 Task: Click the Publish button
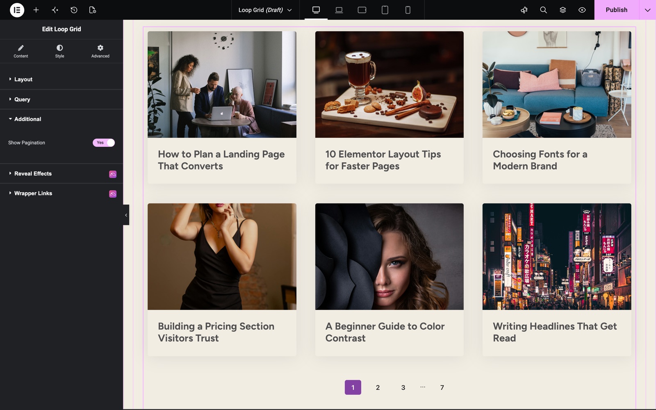click(617, 10)
